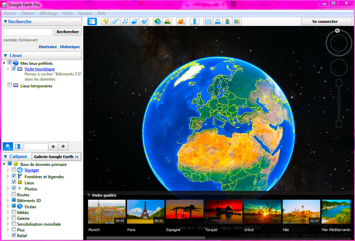
Task: Print the current view
Action: point(217,22)
